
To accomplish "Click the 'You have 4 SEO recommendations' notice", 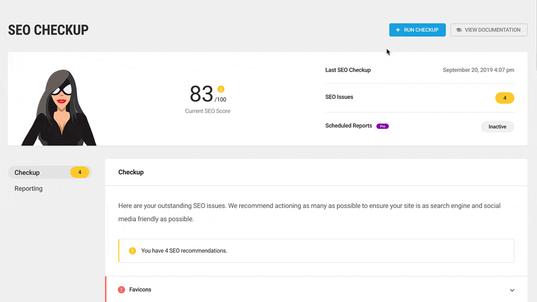I will point(316,251).
